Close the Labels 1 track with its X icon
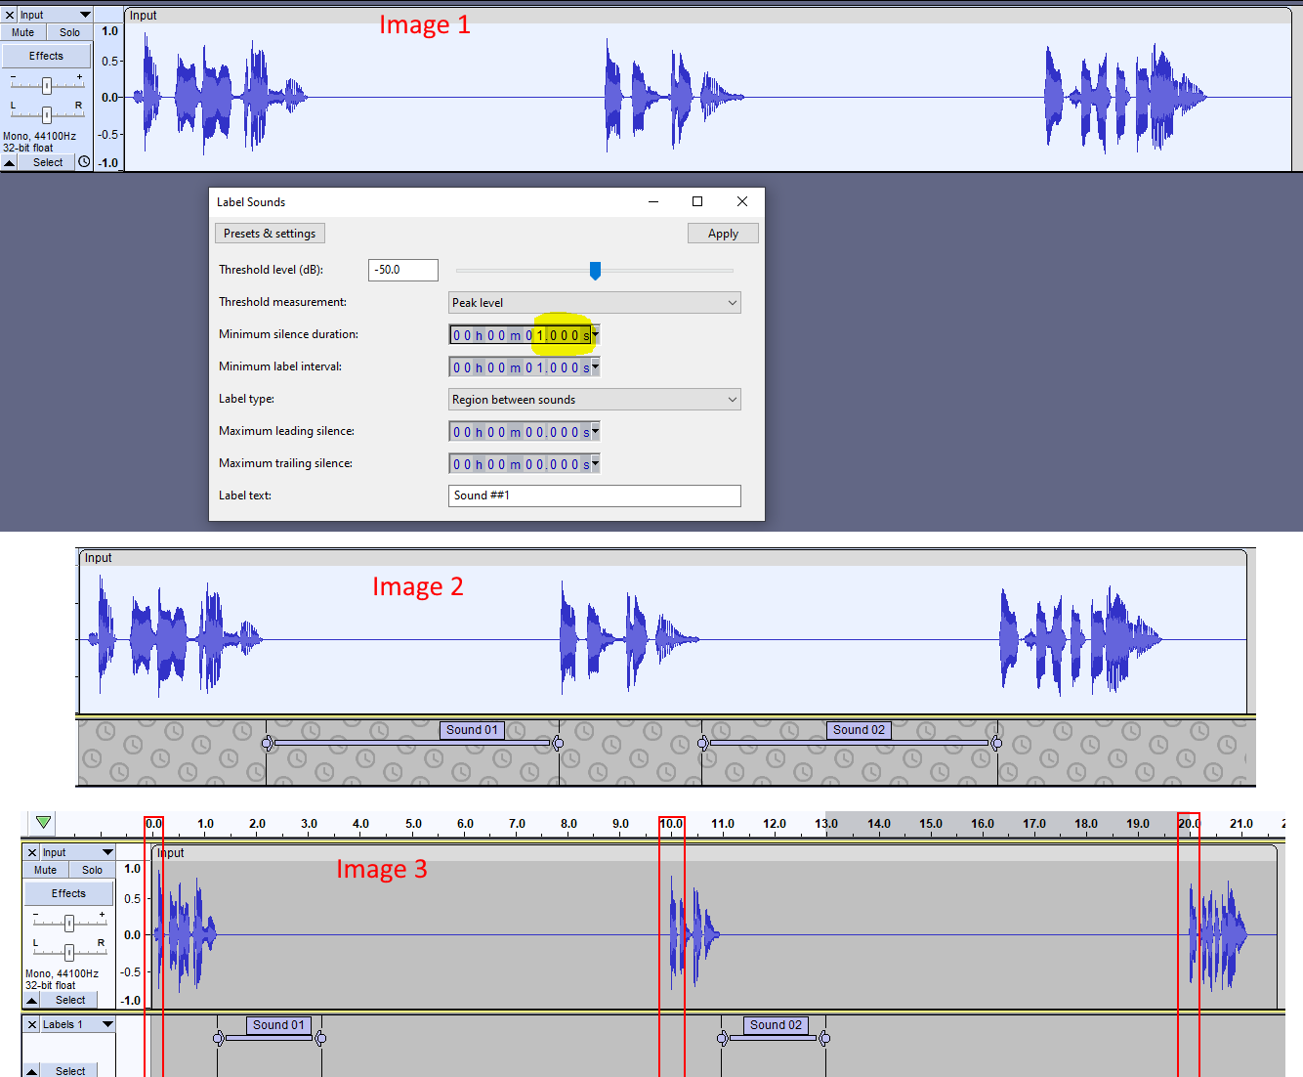 pyautogui.click(x=32, y=1023)
